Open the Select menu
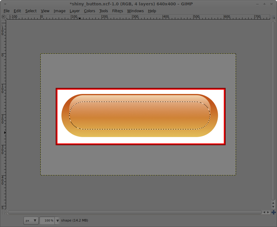277x227 pixels. tap(31, 11)
